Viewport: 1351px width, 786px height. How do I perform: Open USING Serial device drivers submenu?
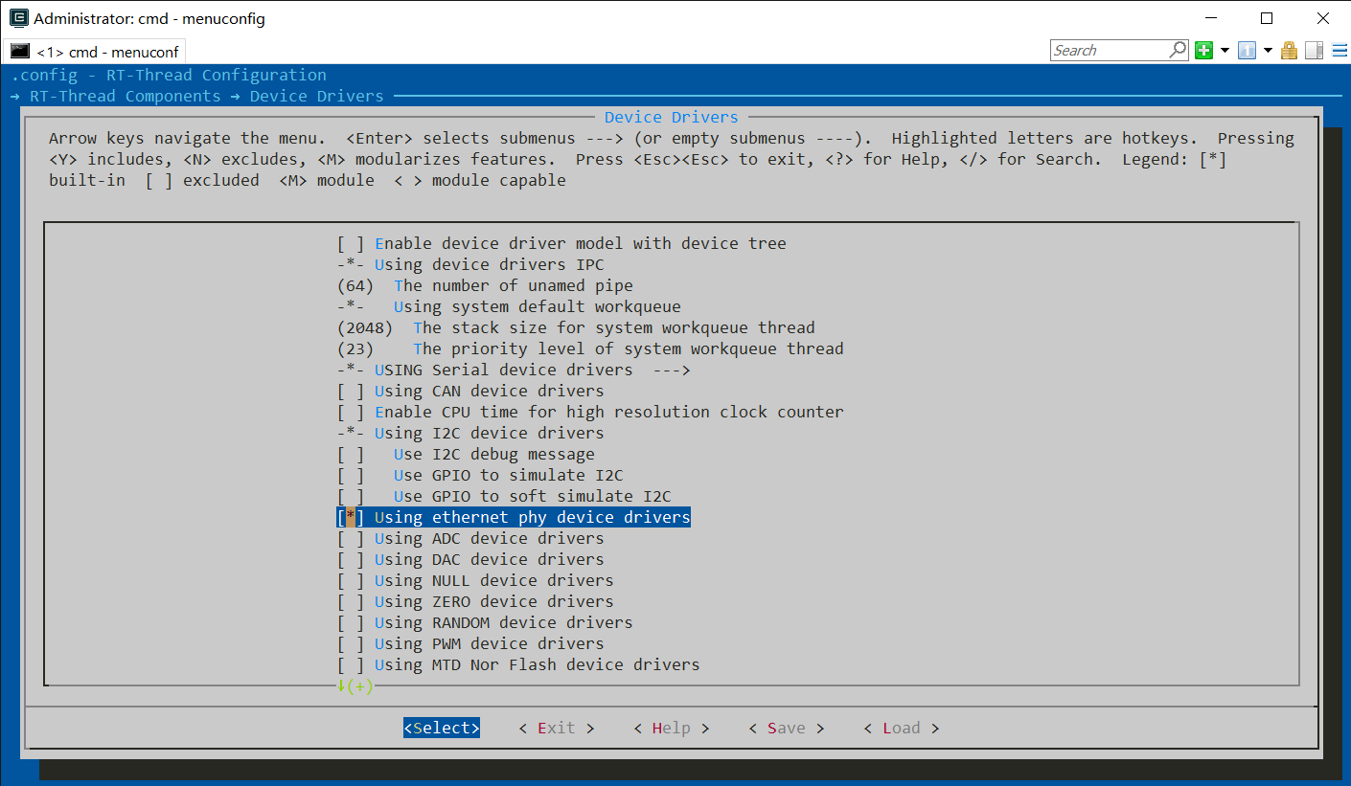coord(514,370)
